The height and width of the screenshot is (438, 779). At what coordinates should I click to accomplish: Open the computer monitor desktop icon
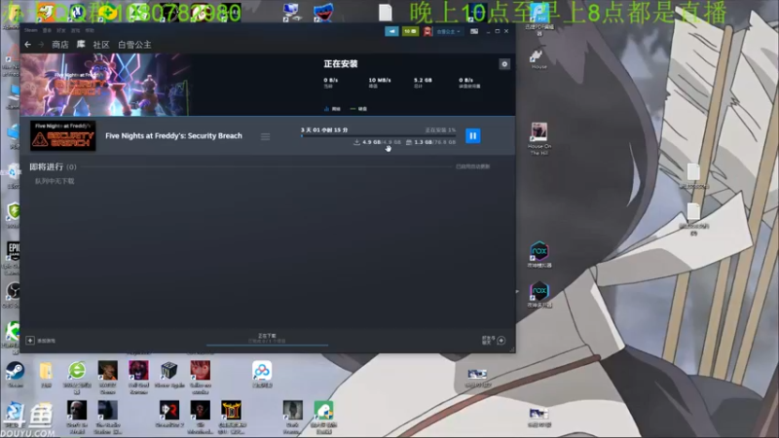(291, 13)
